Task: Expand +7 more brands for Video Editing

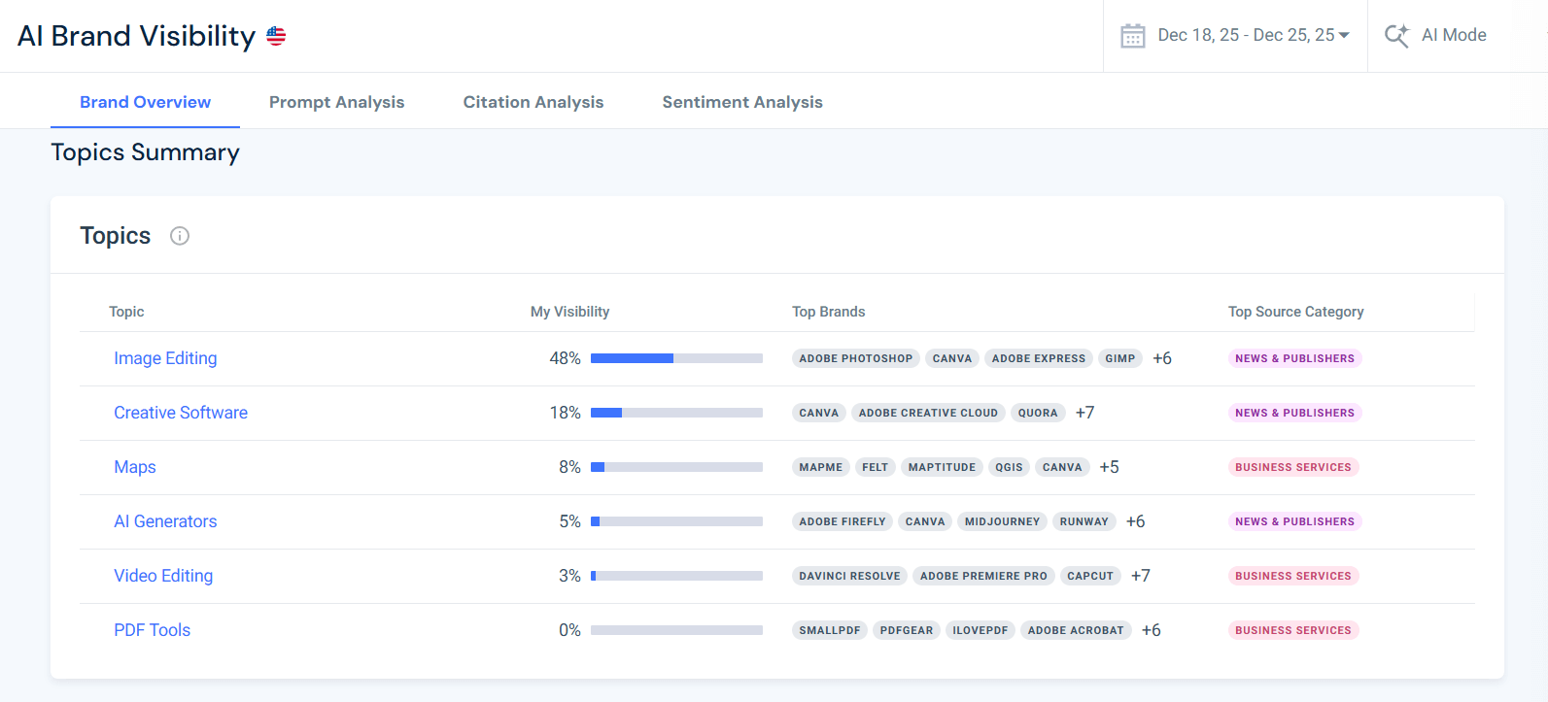Action: pyautogui.click(x=1141, y=576)
